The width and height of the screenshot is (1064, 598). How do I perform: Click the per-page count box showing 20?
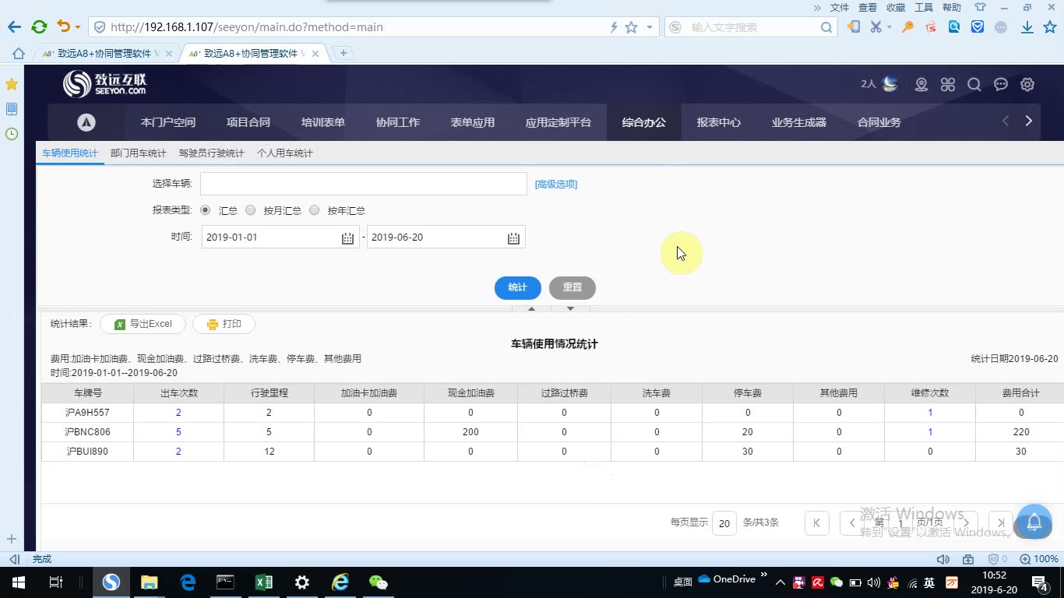click(724, 523)
